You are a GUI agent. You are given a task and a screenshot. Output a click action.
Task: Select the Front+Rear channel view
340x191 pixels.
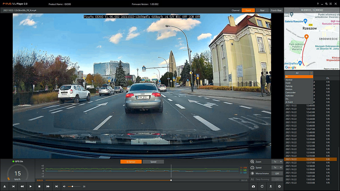point(276,10)
